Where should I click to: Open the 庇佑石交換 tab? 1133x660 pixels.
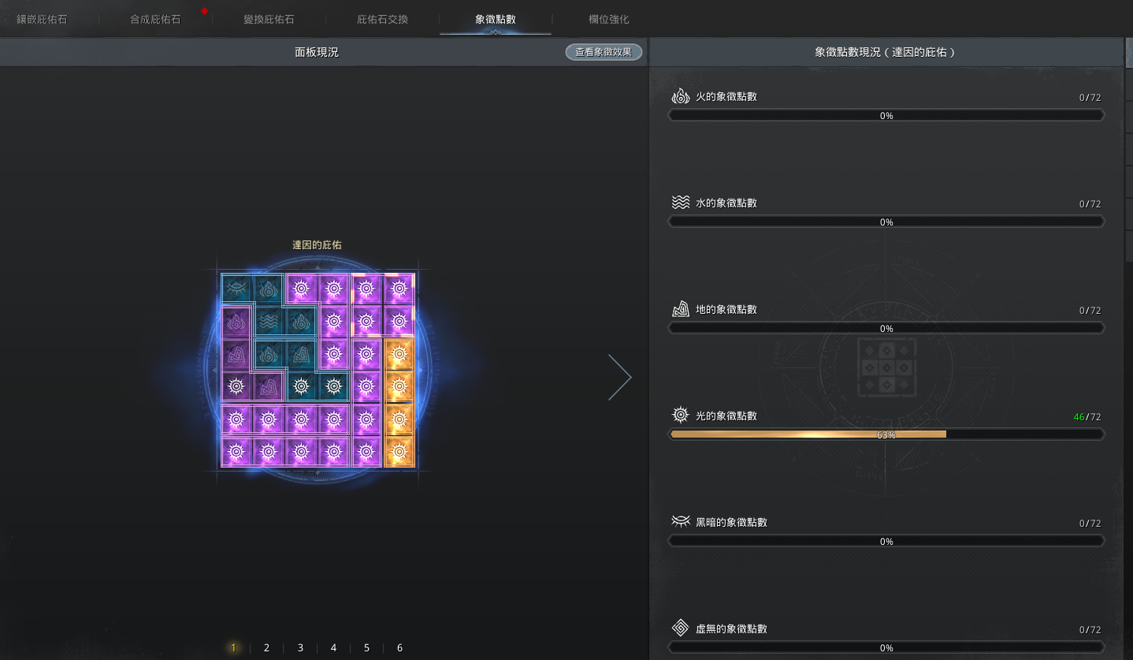[x=382, y=19]
